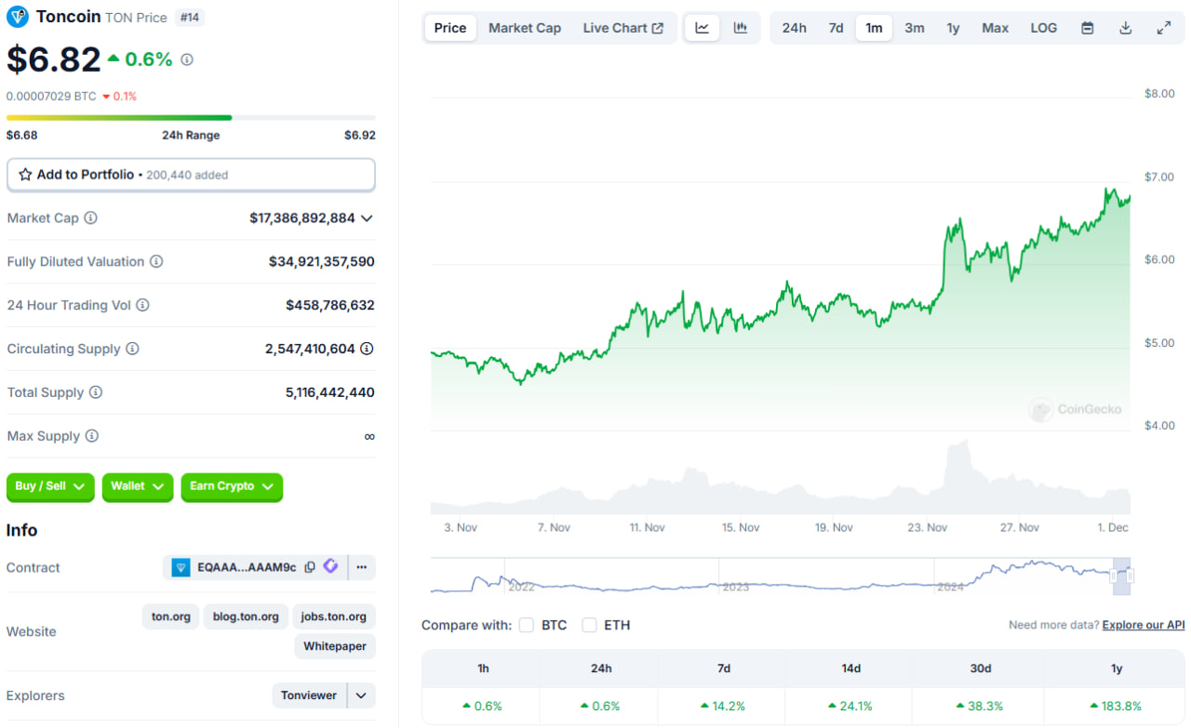The height and width of the screenshot is (728, 1191).
Task: Set chart range to 1m
Action: (874, 28)
